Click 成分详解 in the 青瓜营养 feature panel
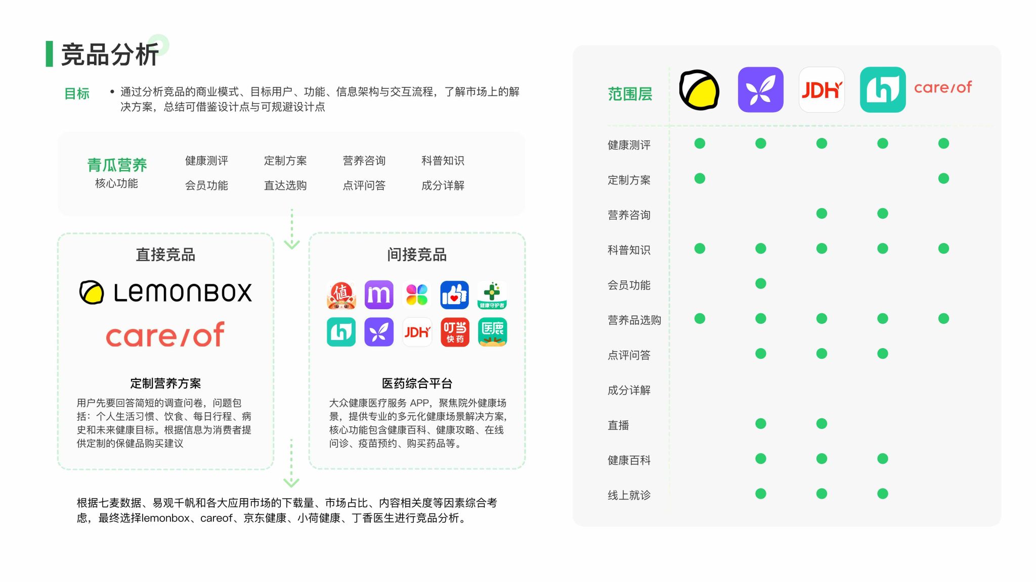Screen dimensions: 1036x582 point(443,185)
